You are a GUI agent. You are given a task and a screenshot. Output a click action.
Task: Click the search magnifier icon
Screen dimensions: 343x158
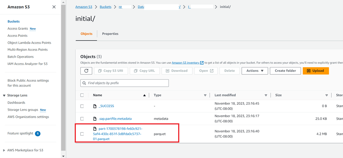tap(84, 83)
